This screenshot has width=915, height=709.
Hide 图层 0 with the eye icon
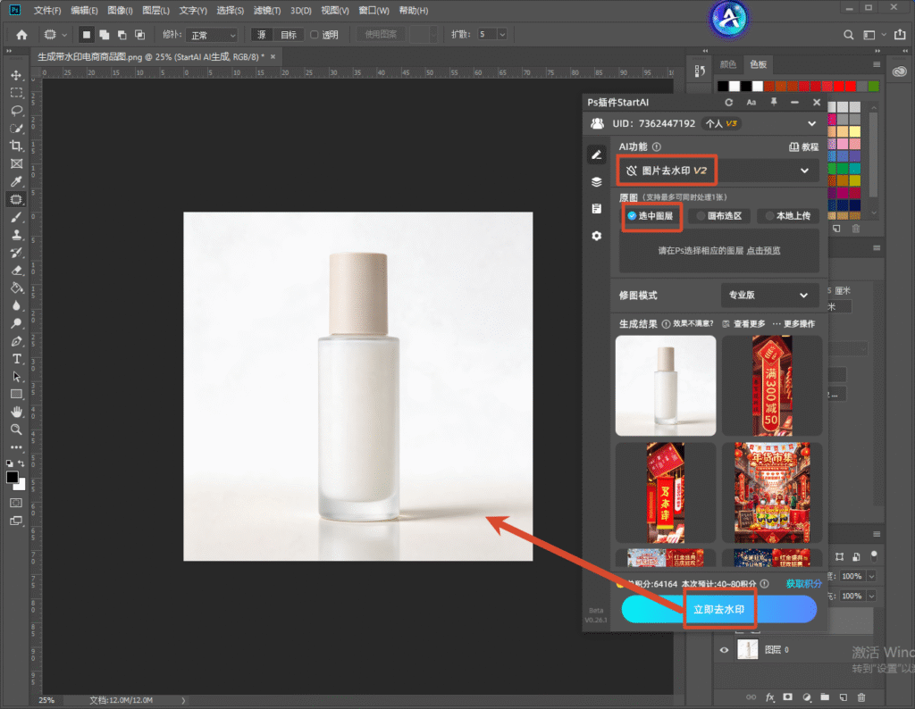(724, 649)
